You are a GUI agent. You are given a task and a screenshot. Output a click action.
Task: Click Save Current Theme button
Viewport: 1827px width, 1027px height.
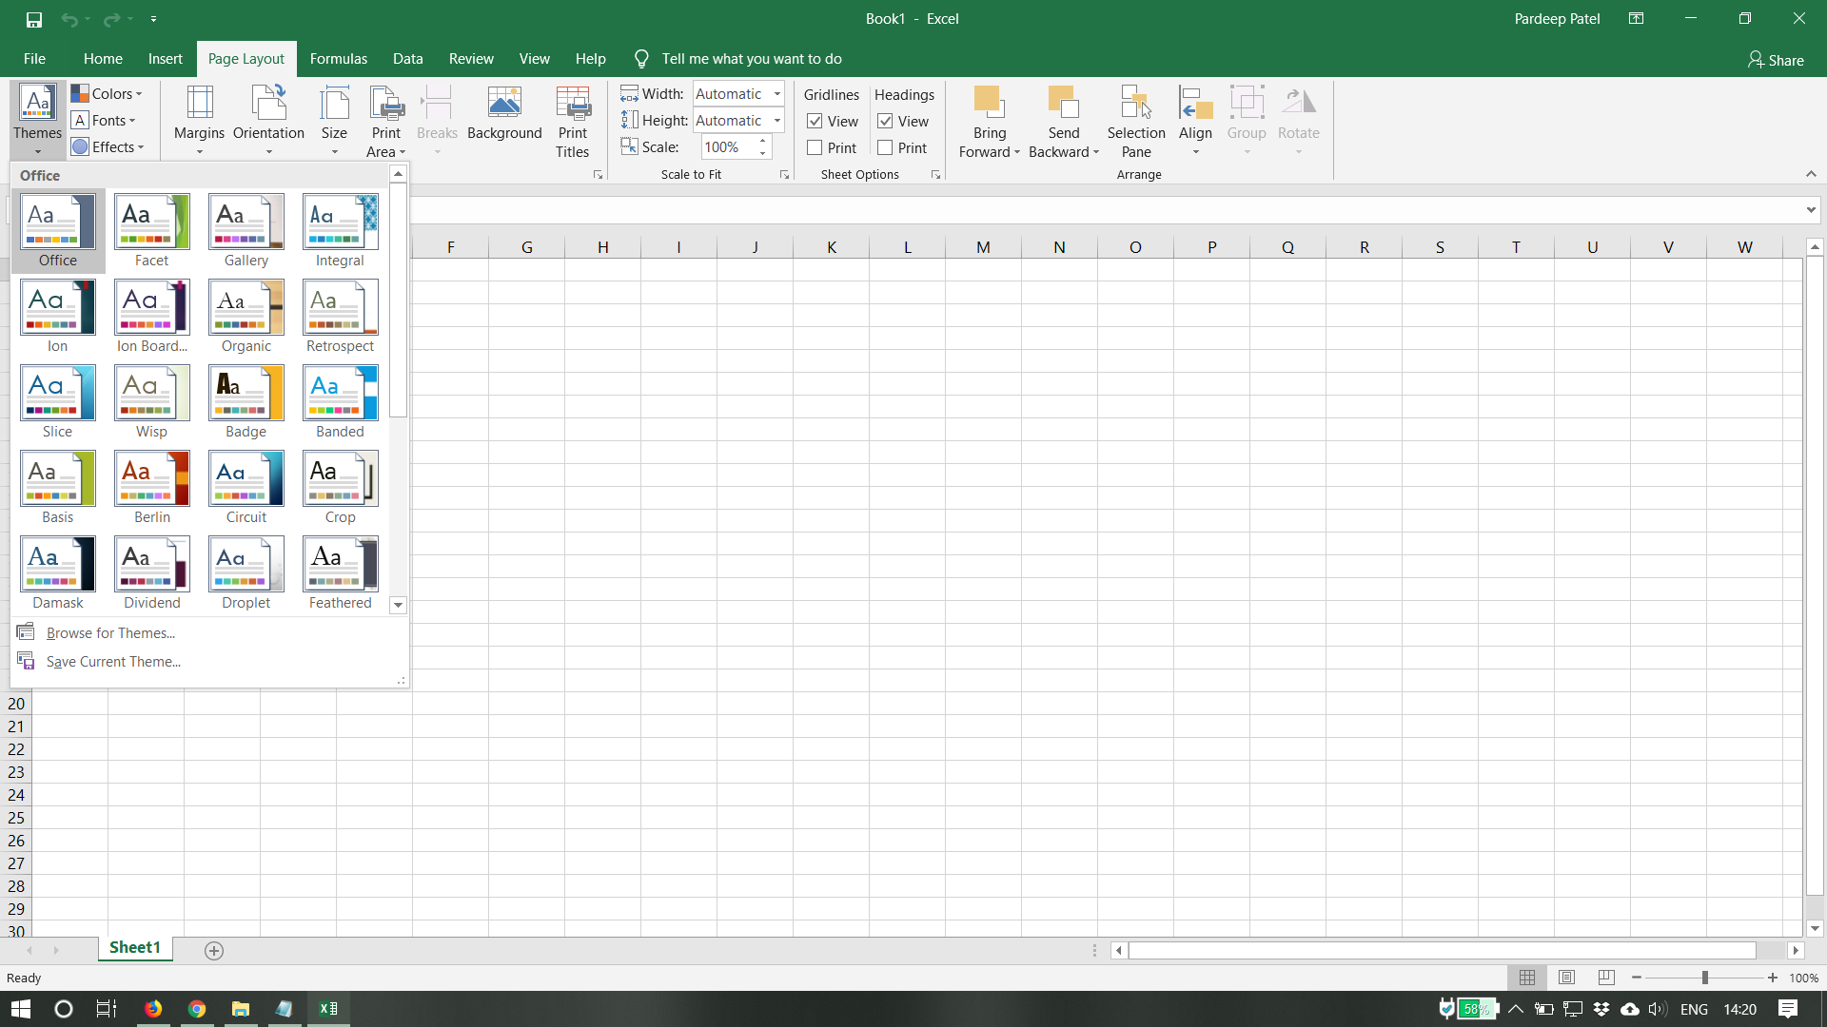coord(114,660)
